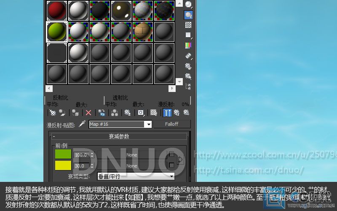
Task: Select the empty dark material slot
Action: click(x=57, y=53)
